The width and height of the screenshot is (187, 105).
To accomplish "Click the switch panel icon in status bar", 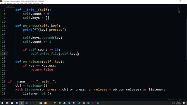I will pos(3,100).
